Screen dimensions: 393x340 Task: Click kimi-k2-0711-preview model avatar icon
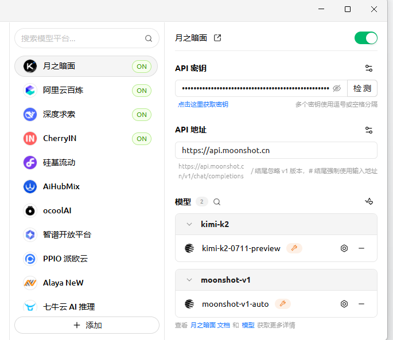[x=189, y=248]
